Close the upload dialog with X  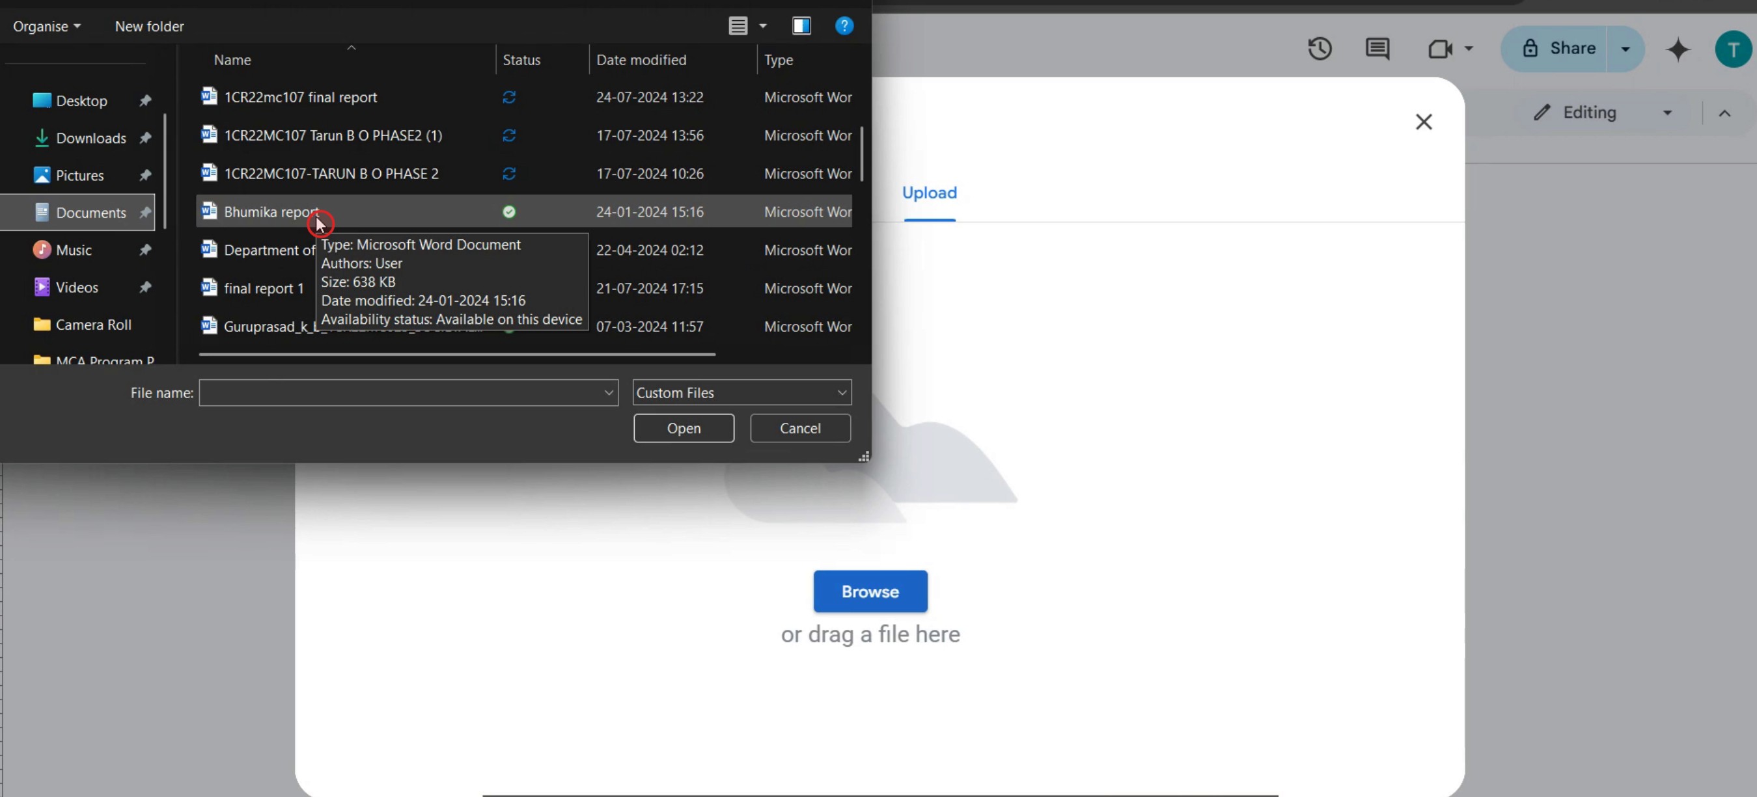(1423, 122)
